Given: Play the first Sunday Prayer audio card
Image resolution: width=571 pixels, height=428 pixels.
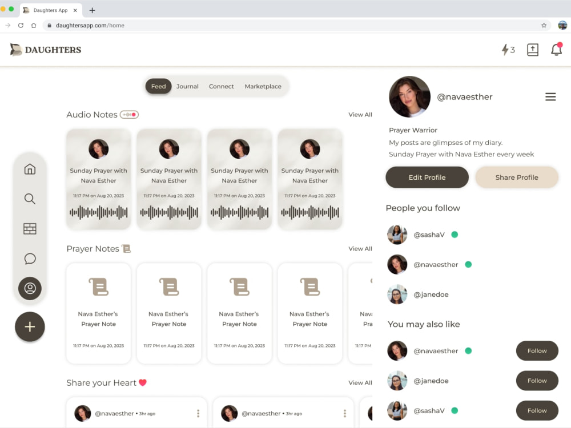Looking at the screenshot, I should 98,179.
